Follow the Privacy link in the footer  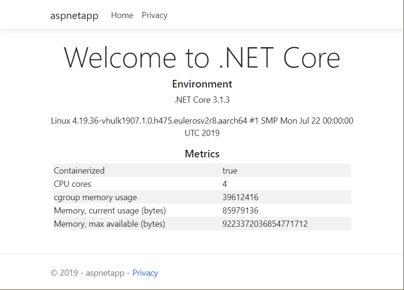tap(145, 273)
